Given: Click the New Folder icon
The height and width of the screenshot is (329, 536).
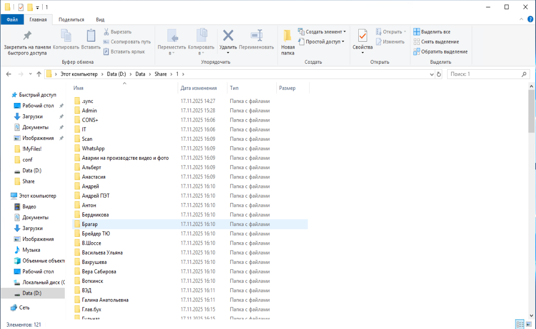Looking at the screenshot, I should 288,36.
